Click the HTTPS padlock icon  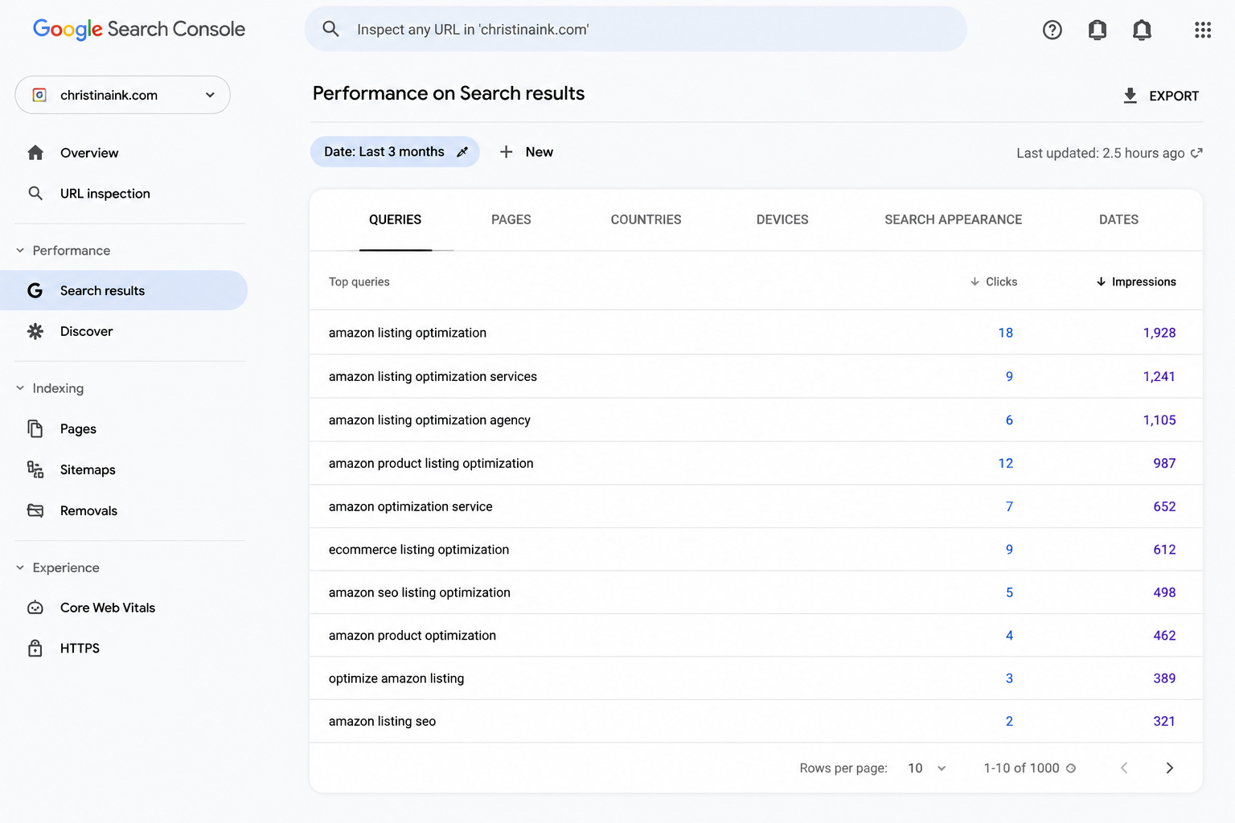click(35, 648)
